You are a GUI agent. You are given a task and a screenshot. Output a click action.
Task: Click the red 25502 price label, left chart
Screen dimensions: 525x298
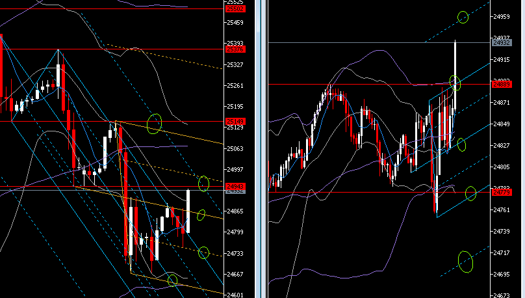[x=235, y=9]
